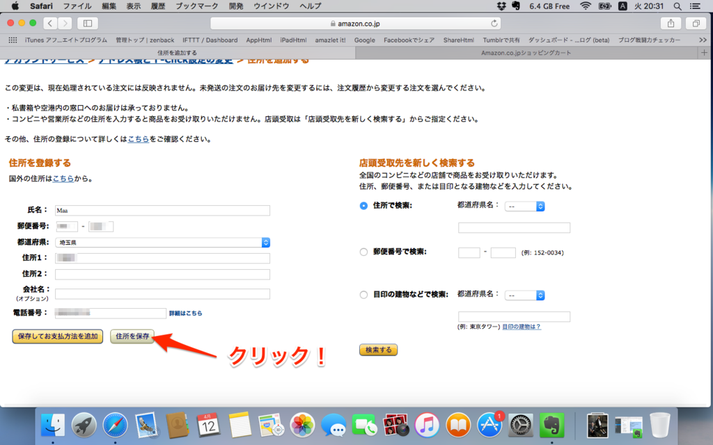Open the 編集 menu
This screenshot has height=445, width=713.
tap(109, 6)
